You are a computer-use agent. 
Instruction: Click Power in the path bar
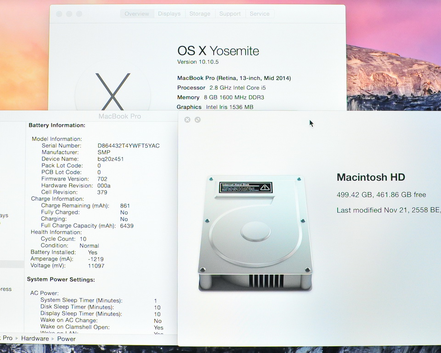[66, 339]
